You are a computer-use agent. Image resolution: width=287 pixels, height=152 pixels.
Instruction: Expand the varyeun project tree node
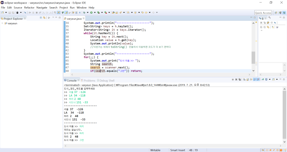point(2,23)
